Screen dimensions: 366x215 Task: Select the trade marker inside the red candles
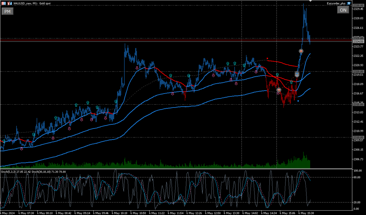pos(279,90)
